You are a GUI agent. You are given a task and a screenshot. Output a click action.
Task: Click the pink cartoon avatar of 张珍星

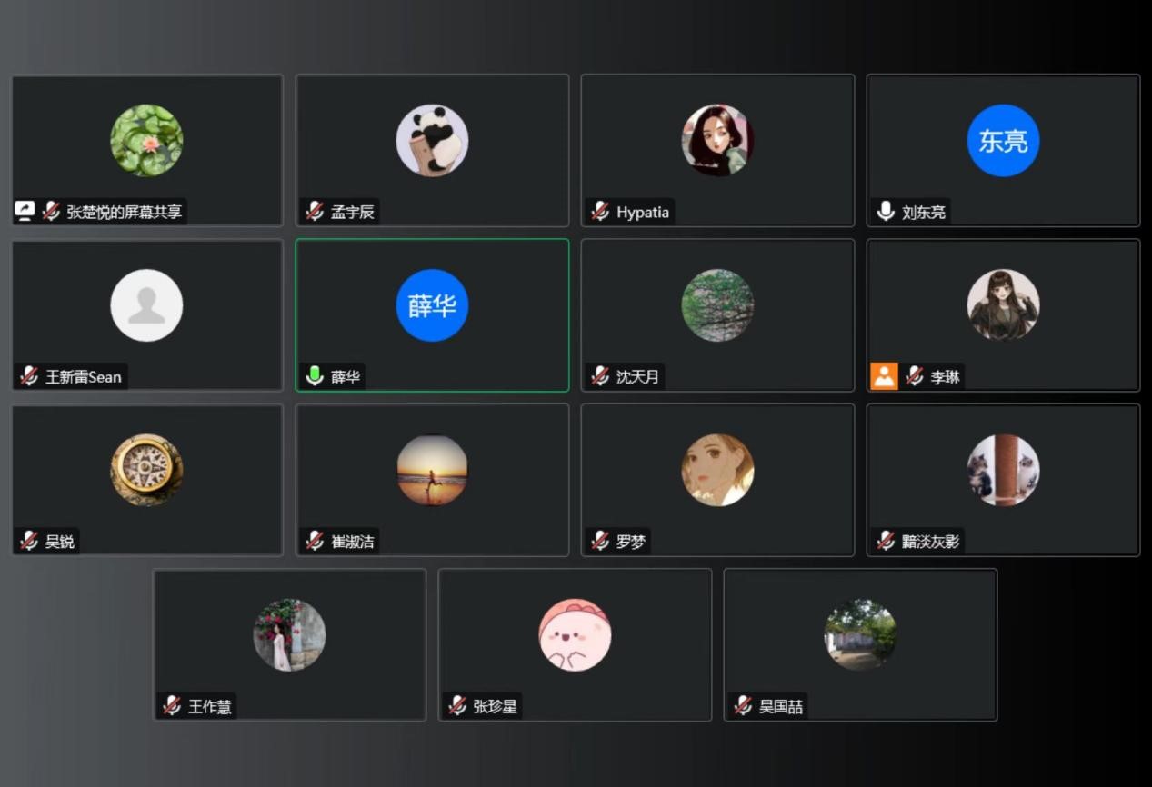click(575, 634)
